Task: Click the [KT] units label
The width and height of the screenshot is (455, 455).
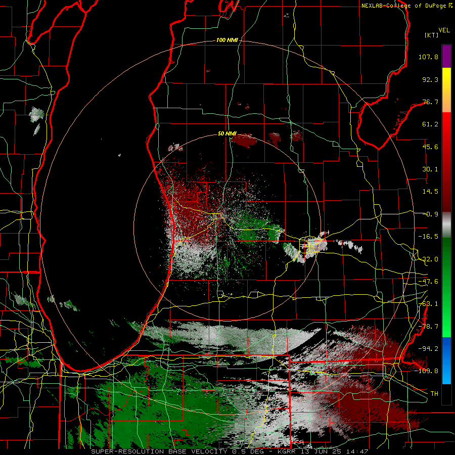Action: (431, 35)
